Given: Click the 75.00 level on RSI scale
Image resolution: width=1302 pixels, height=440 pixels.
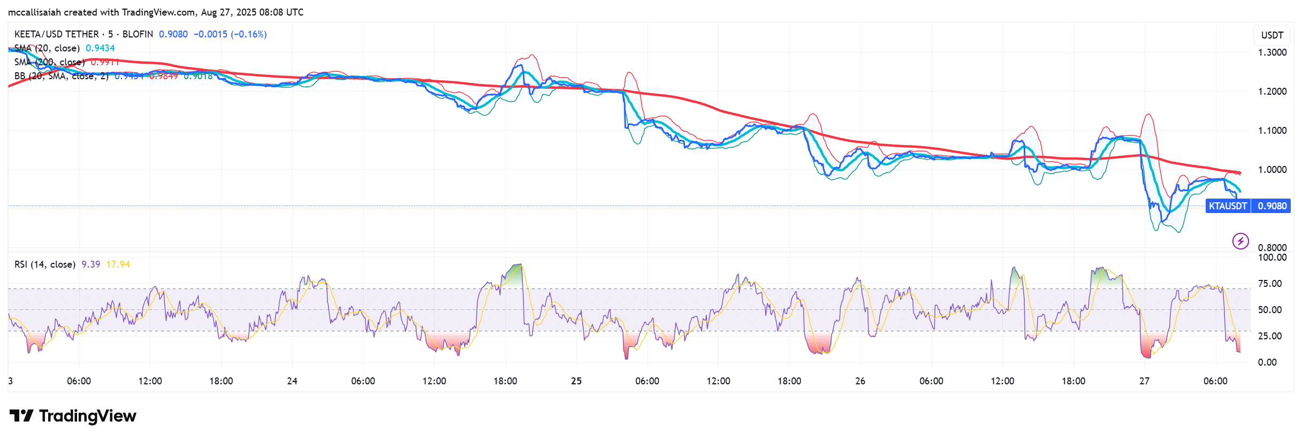Looking at the screenshot, I should (x=1269, y=284).
